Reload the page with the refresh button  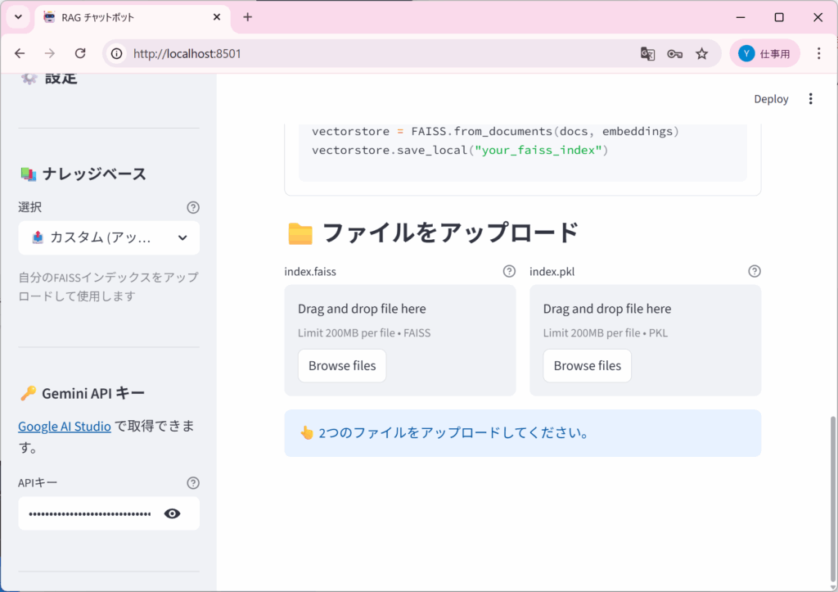point(80,53)
